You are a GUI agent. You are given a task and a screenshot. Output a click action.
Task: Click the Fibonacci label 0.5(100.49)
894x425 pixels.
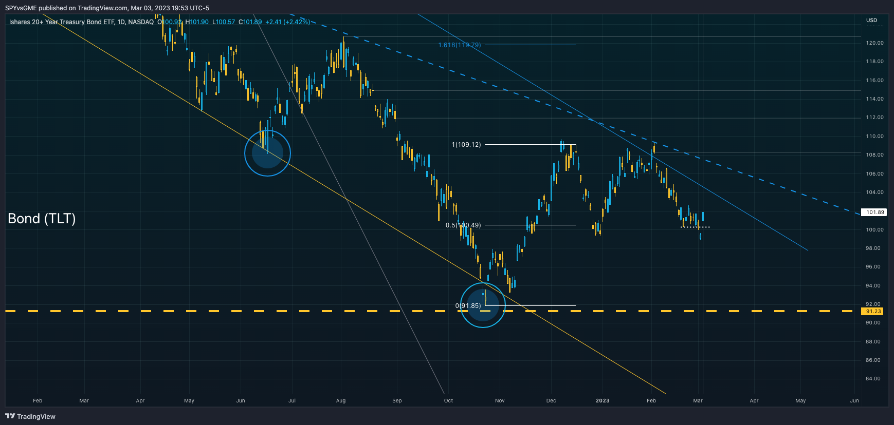463,225
